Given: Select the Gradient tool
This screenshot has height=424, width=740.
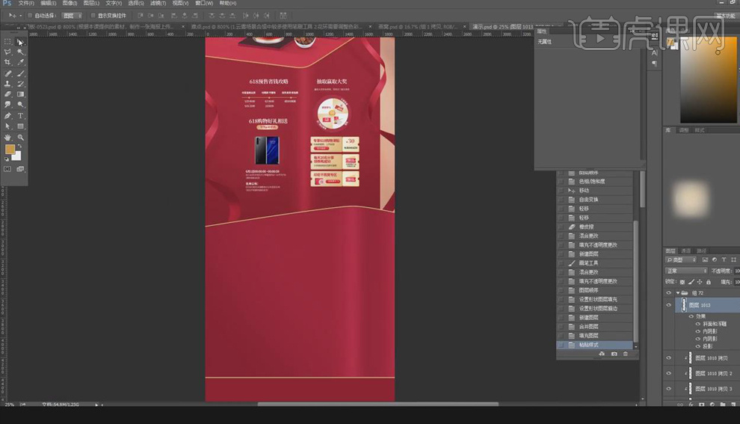Looking at the screenshot, I should point(20,94).
